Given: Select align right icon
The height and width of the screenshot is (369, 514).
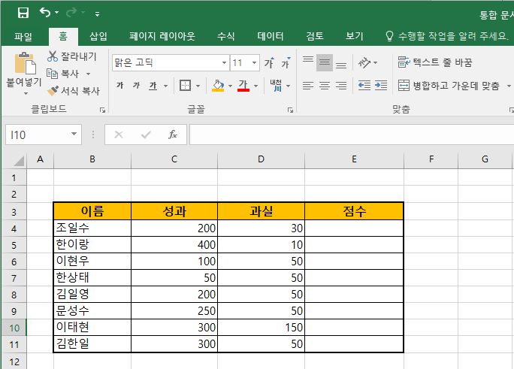Looking at the screenshot, I should 341,86.
